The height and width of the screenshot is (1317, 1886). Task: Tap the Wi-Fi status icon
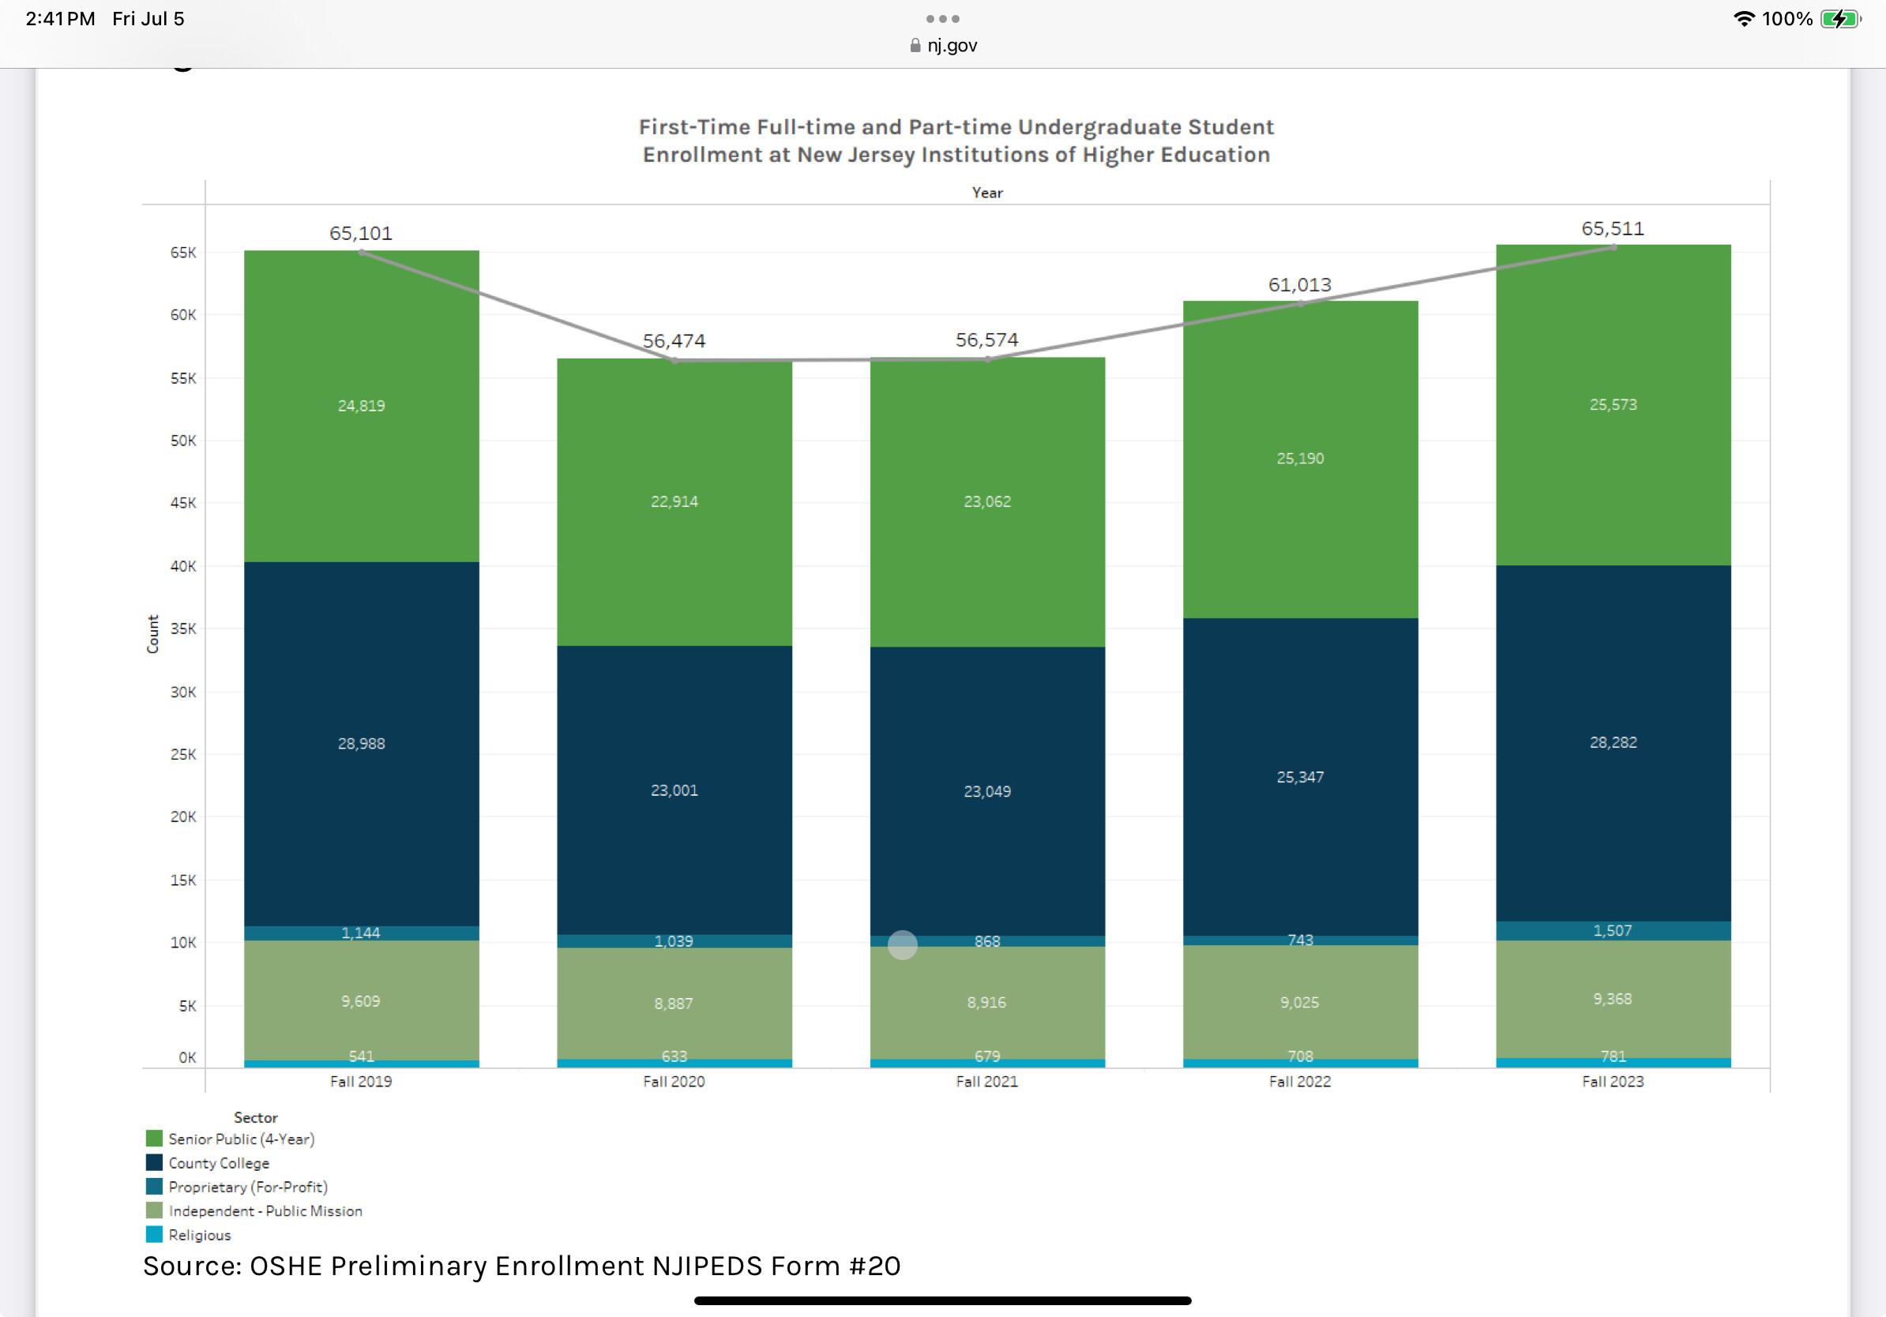click(1743, 18)
